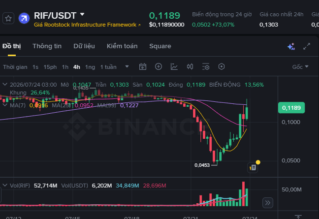
Task: Select the 1h interval
Action: (65, 67)
